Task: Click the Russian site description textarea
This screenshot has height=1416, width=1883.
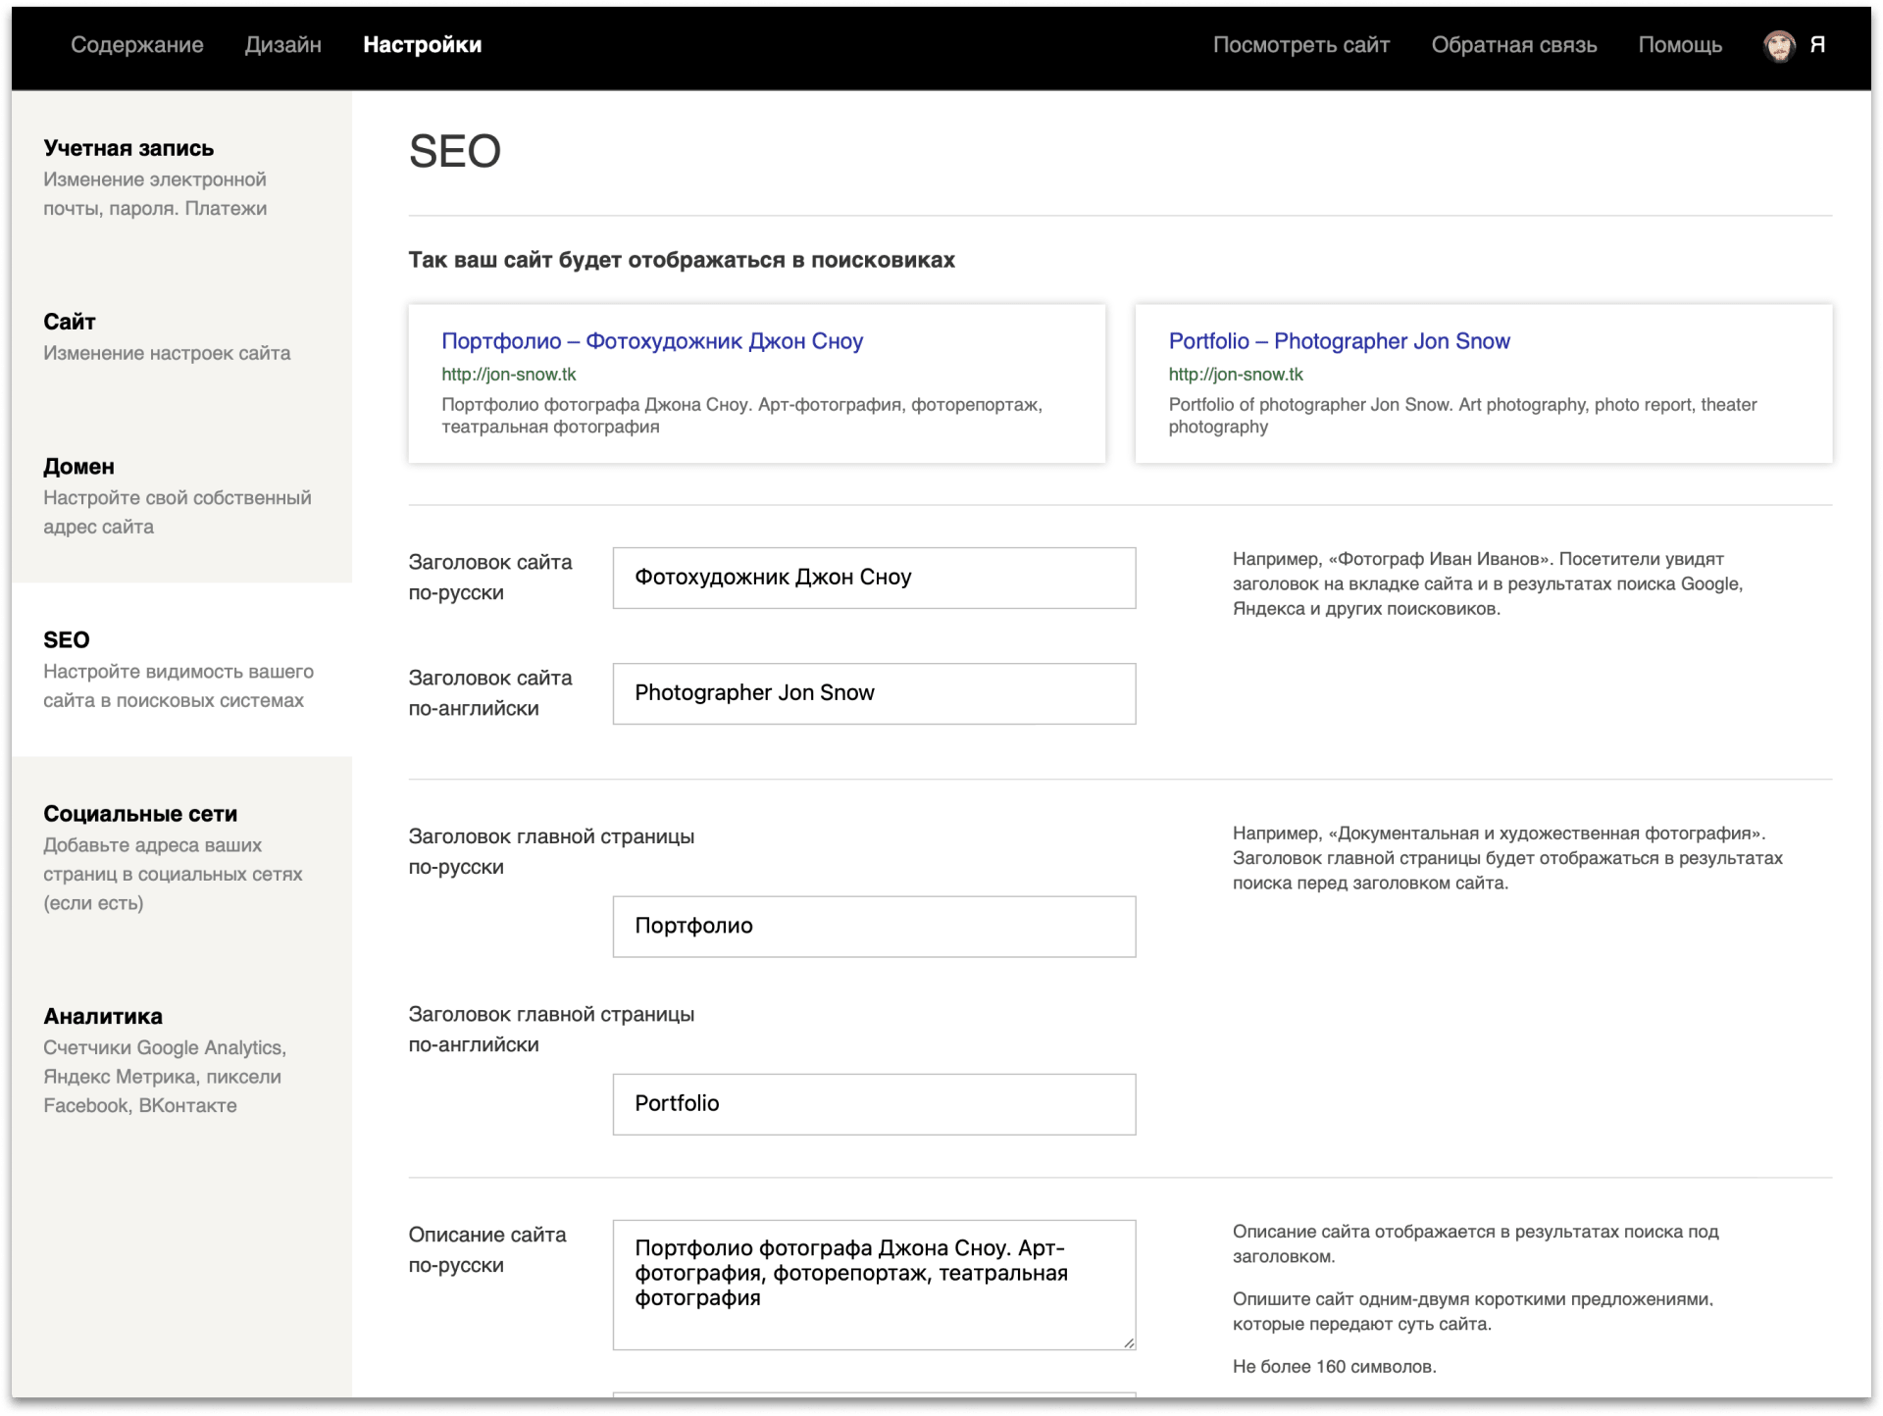Action: [874, 1285]
